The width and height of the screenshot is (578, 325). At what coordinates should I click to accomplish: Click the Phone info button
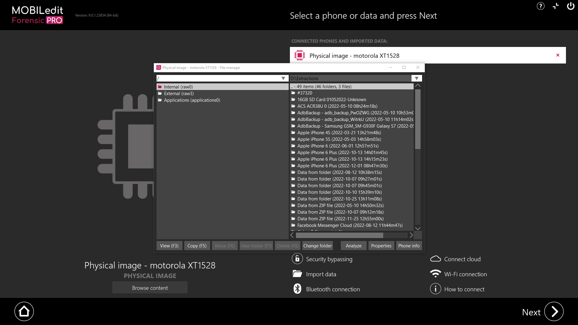tap(409, 246)
